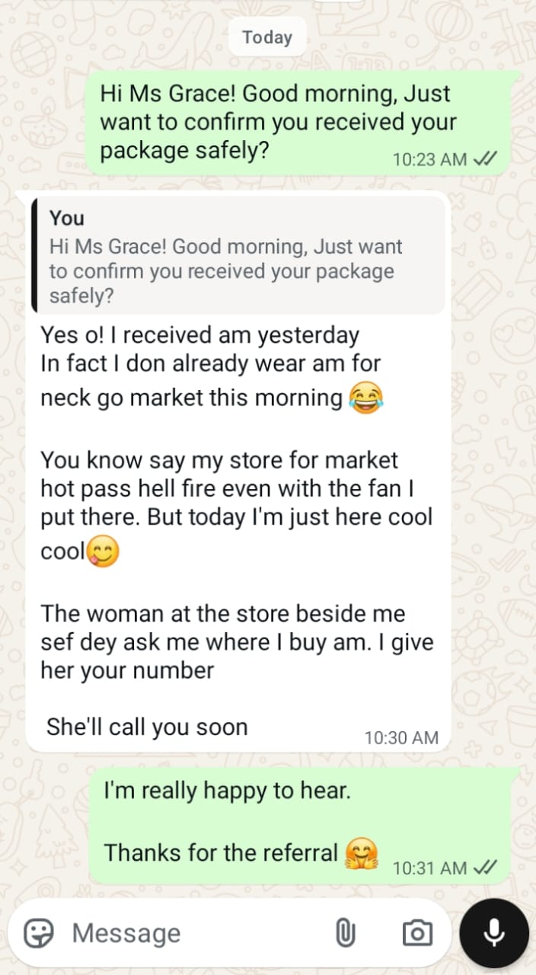Open the emoji sticker picker
The height and width of the screenshot is (975, 536).
tap(39, 932)
